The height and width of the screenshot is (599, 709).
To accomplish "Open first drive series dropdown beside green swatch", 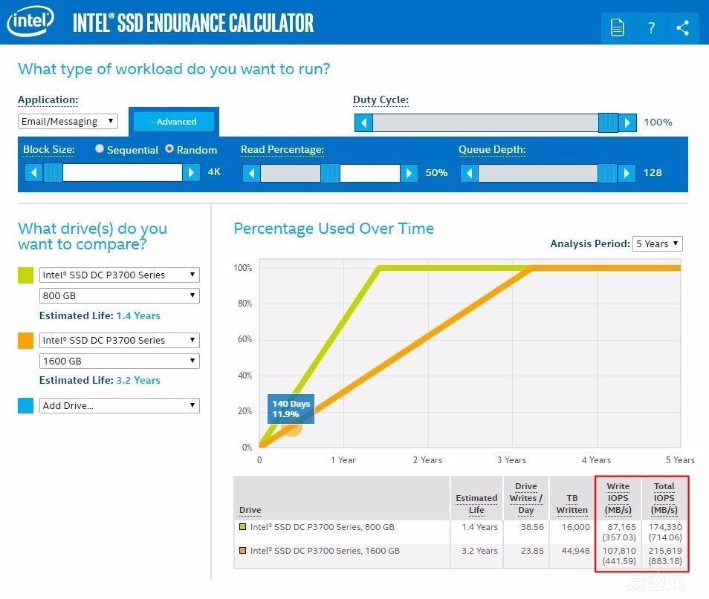I will (120, 275).
